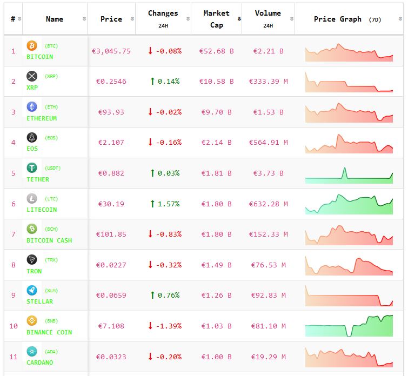Sort table by Price column header

[111, 19]
